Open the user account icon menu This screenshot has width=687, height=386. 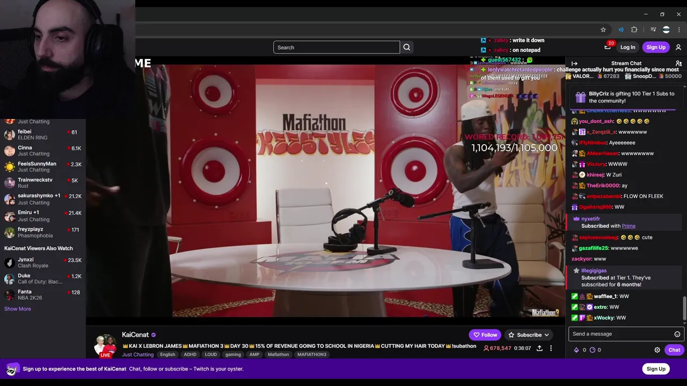678,47
